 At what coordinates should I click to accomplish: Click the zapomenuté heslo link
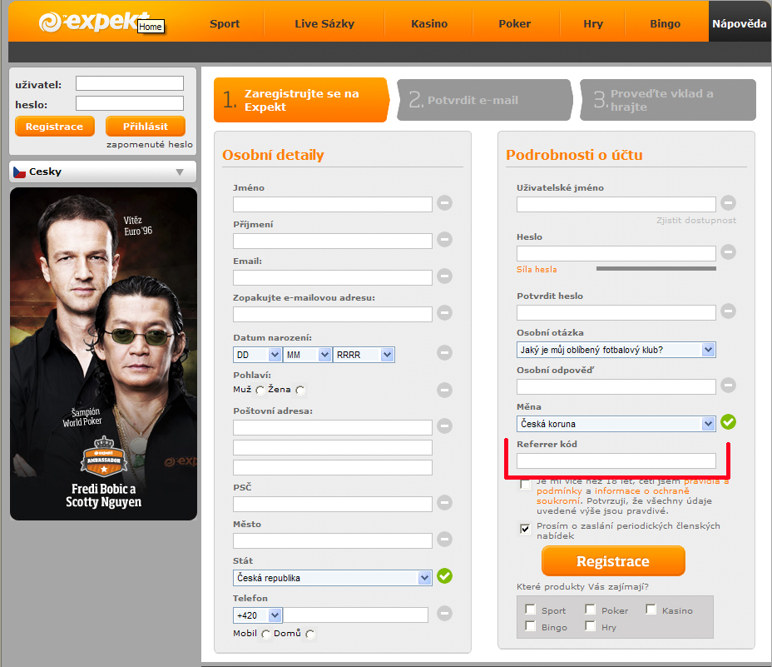(150, 144)
